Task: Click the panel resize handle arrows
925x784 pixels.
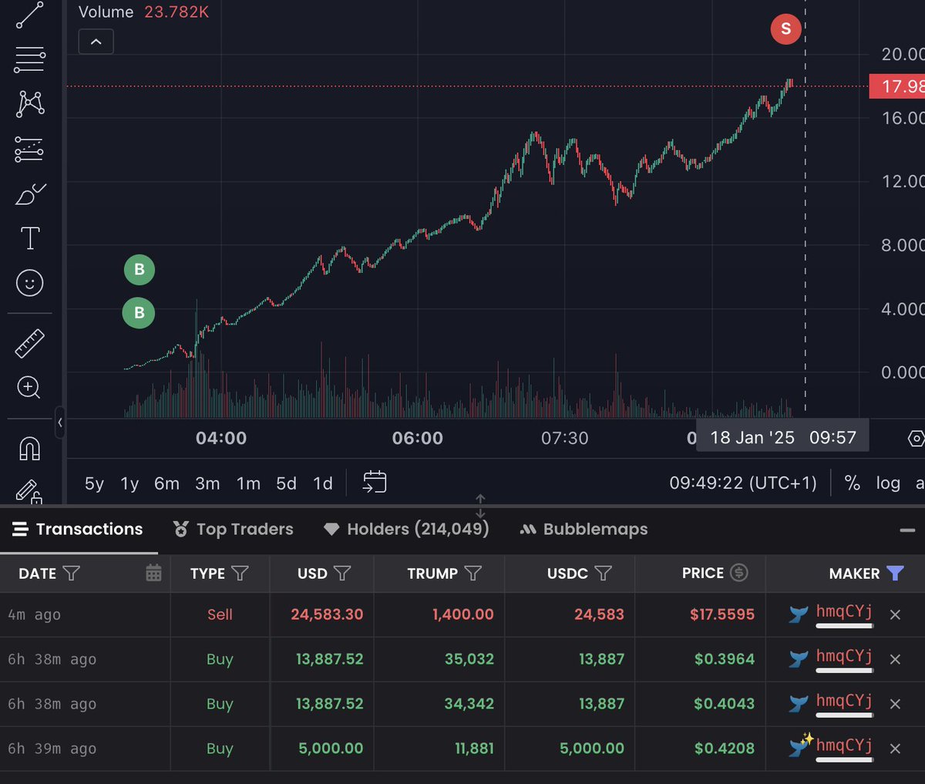Action: (480, 506)
